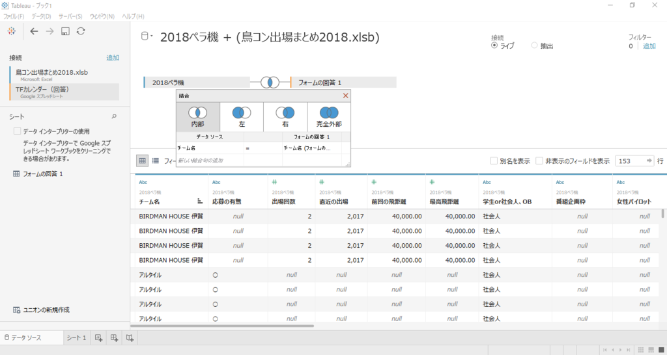Search sheets with the magnifier icon
Viewport: 667px width, 355px height.
coord(113,116)
